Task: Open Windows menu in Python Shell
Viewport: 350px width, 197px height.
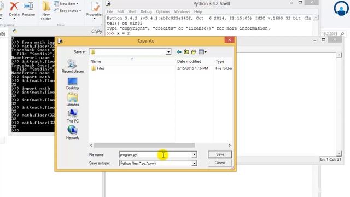Action: (182, 11)
